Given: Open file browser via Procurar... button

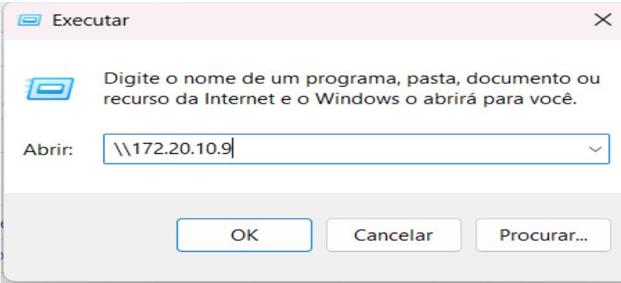Looking at the screenshot, I should 543,235.
